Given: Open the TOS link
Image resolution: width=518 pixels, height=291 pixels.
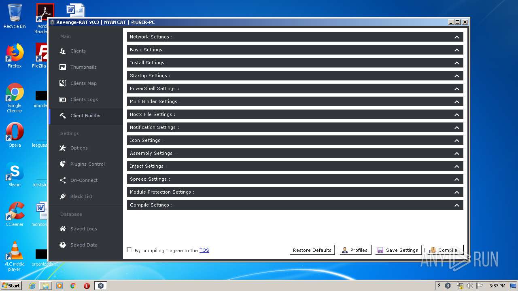Looking at the screenshot, I should pos(204,251).
